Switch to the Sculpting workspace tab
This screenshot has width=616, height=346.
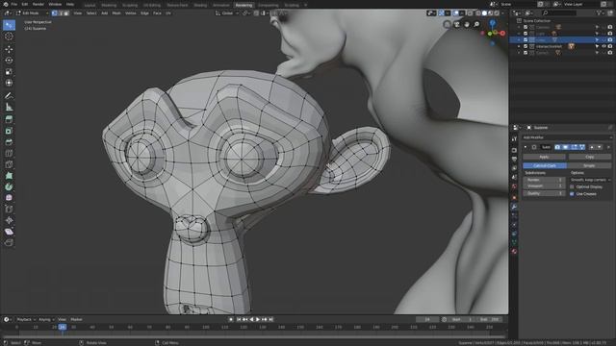[130, 5]
